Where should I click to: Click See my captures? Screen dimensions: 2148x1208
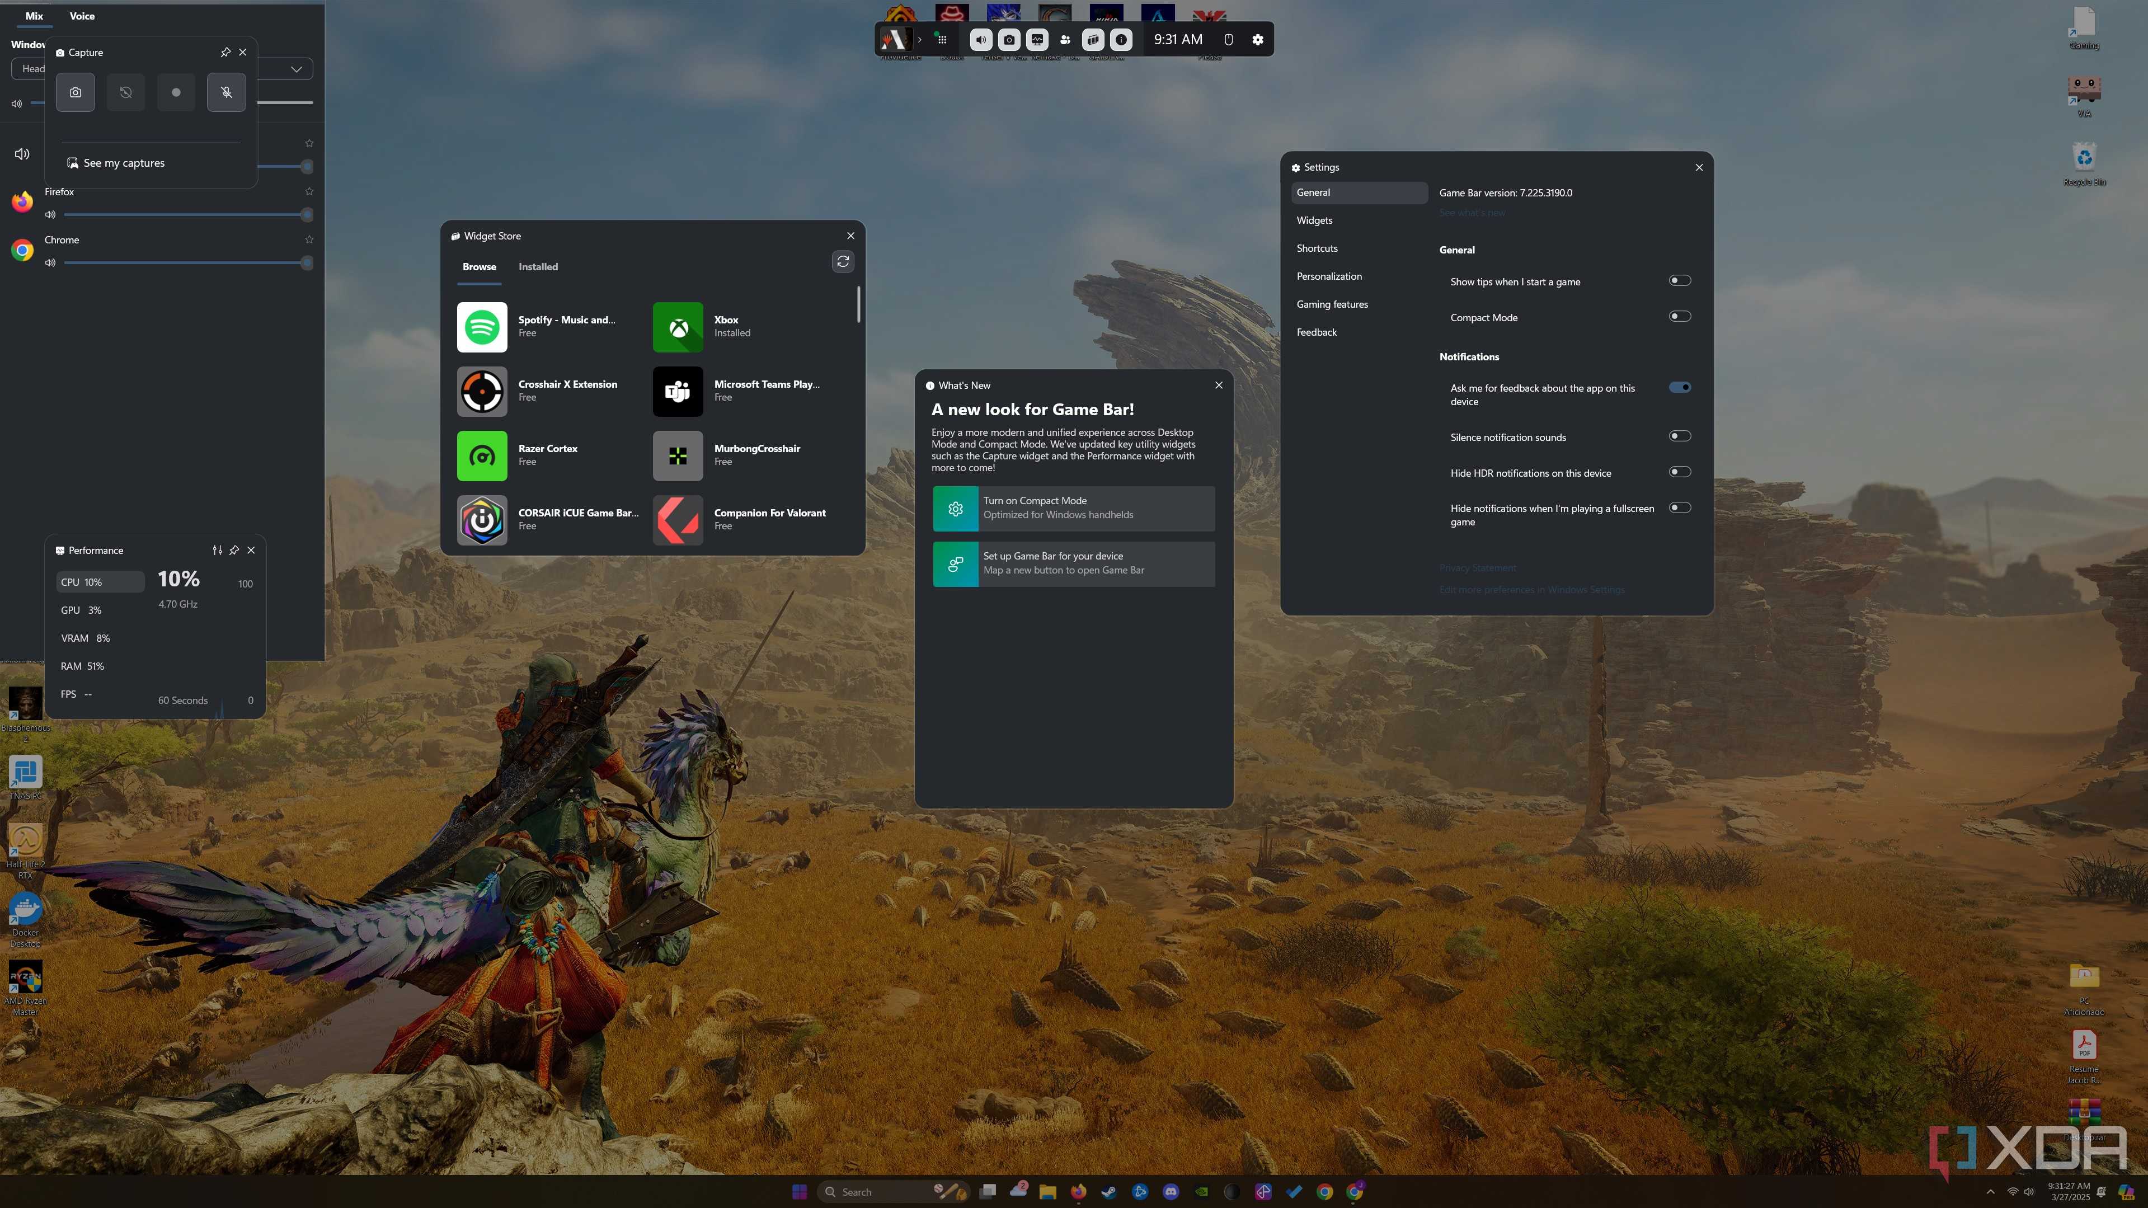[116, 163]
